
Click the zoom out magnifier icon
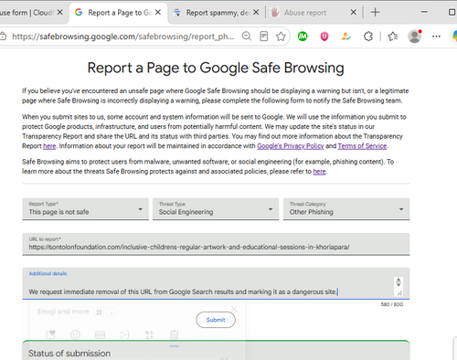(247, 37)
